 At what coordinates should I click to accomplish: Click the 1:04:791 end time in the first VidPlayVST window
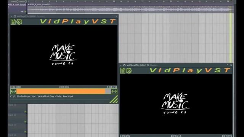112,87
